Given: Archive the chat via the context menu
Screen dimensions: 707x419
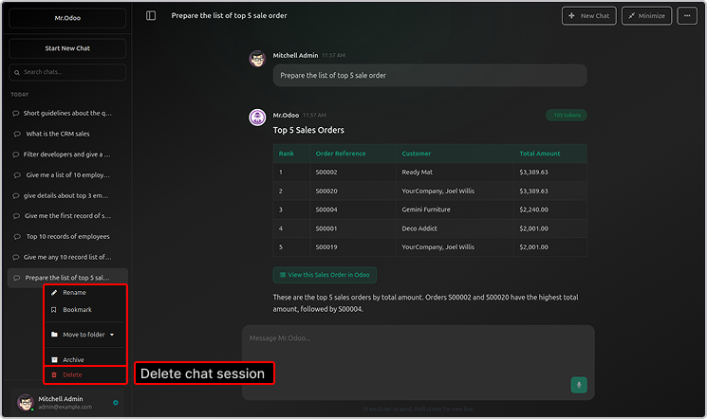Looking at the screenshot, I should (x=73, y=359).
